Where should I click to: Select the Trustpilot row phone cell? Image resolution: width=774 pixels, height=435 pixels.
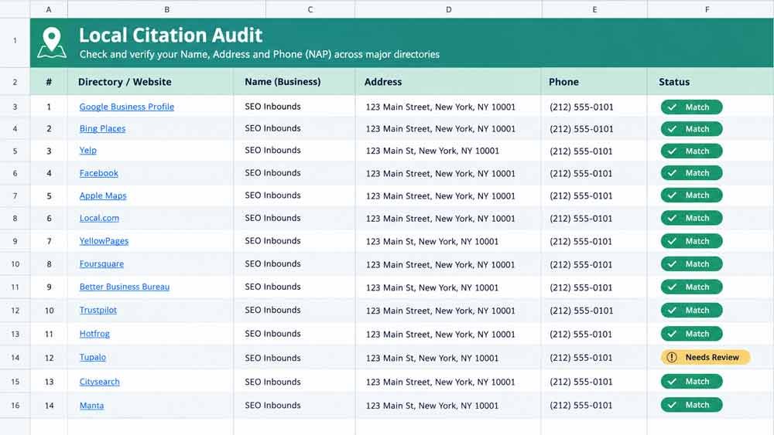594,311
